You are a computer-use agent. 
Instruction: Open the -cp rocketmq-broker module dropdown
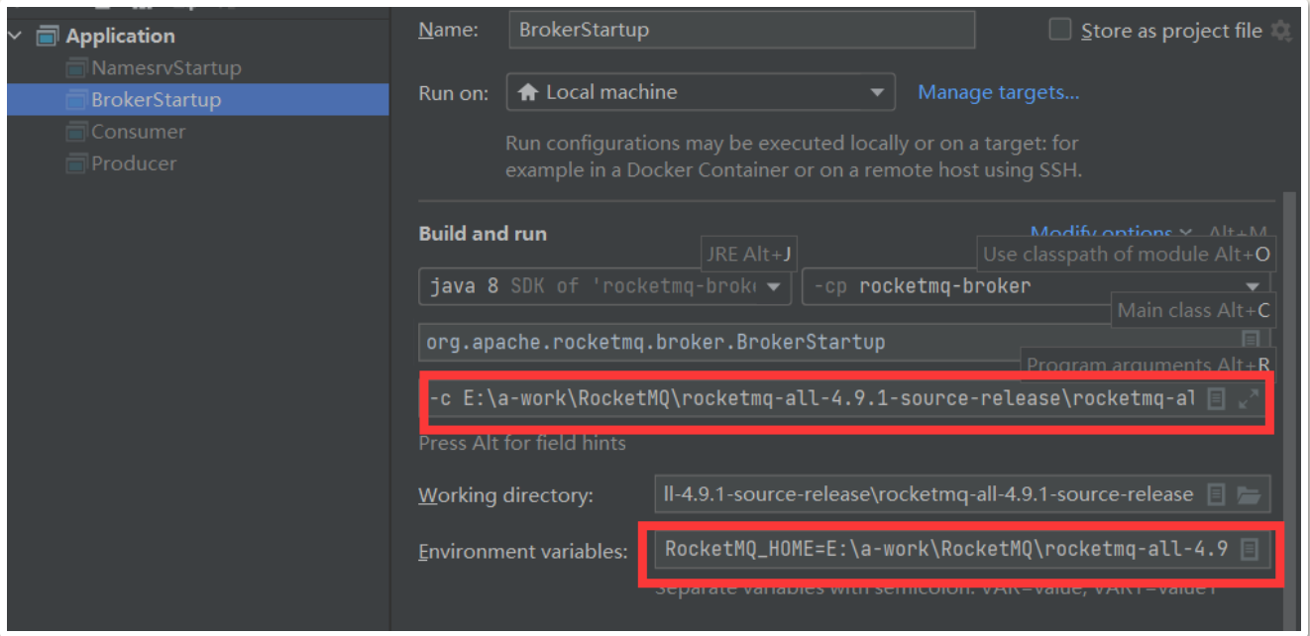tap(1037, 286)
